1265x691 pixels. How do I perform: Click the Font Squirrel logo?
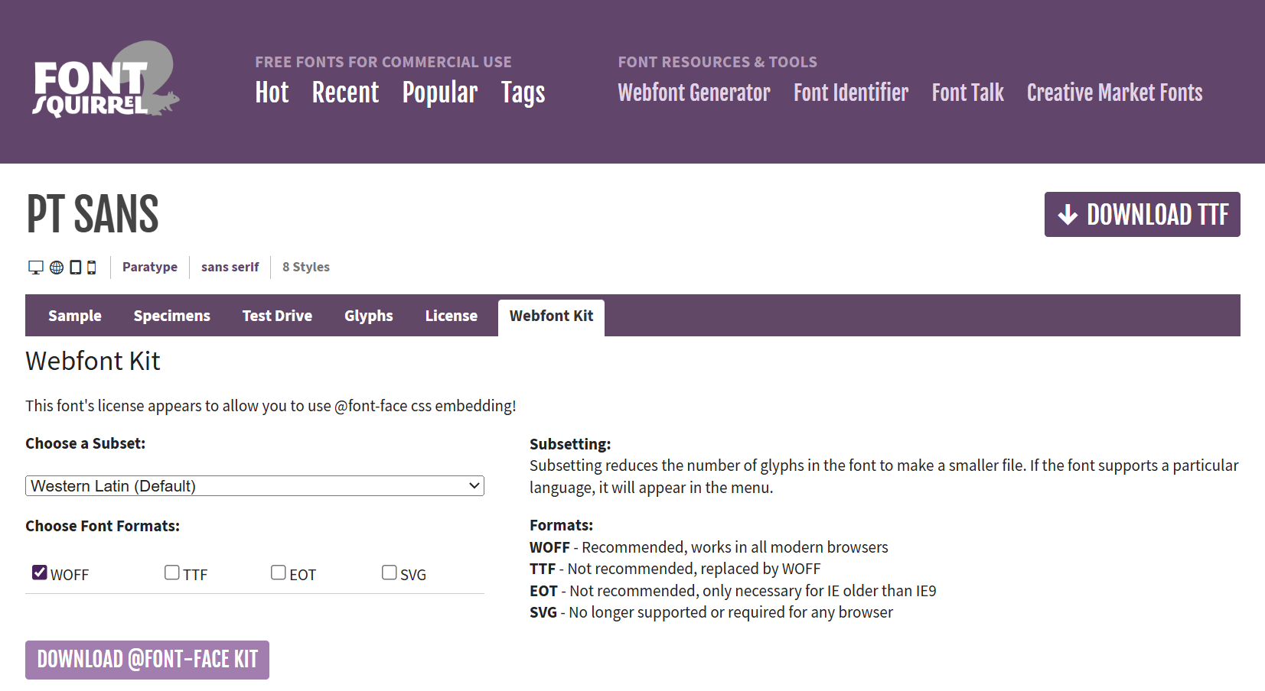106,80
